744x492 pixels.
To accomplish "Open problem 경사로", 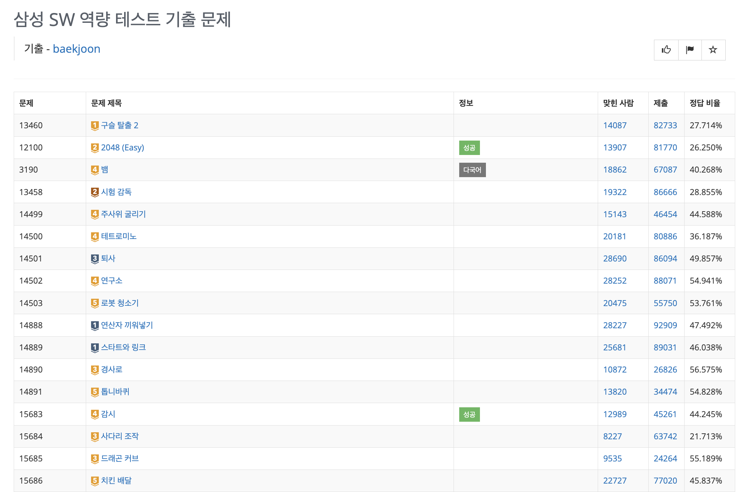I will pyautogui.click(x=111, y=370).
